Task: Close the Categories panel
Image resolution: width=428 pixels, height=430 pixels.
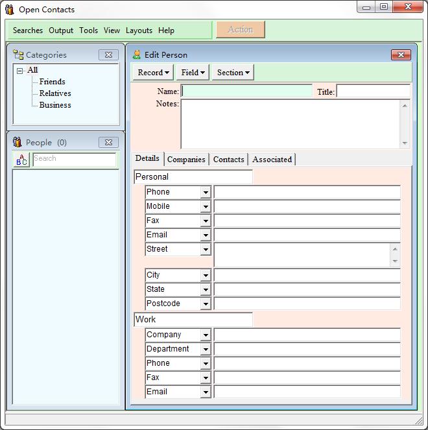Action: (x=108, y=55)
